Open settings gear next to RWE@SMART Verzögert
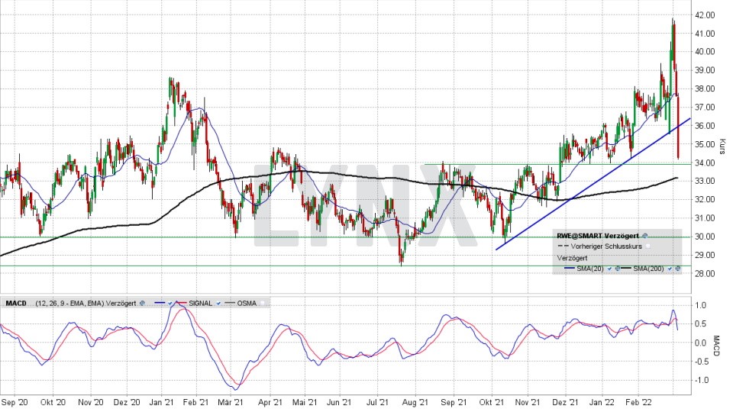 (645, 237)
